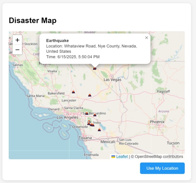The image size is (196, 183).
Task: Click the Salinas map label
Action: click(18, 65)
